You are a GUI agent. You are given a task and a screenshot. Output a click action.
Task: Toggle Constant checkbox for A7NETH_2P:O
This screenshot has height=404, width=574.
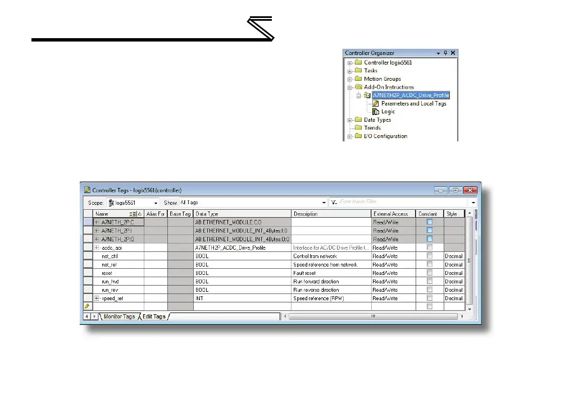coord(430,238)
